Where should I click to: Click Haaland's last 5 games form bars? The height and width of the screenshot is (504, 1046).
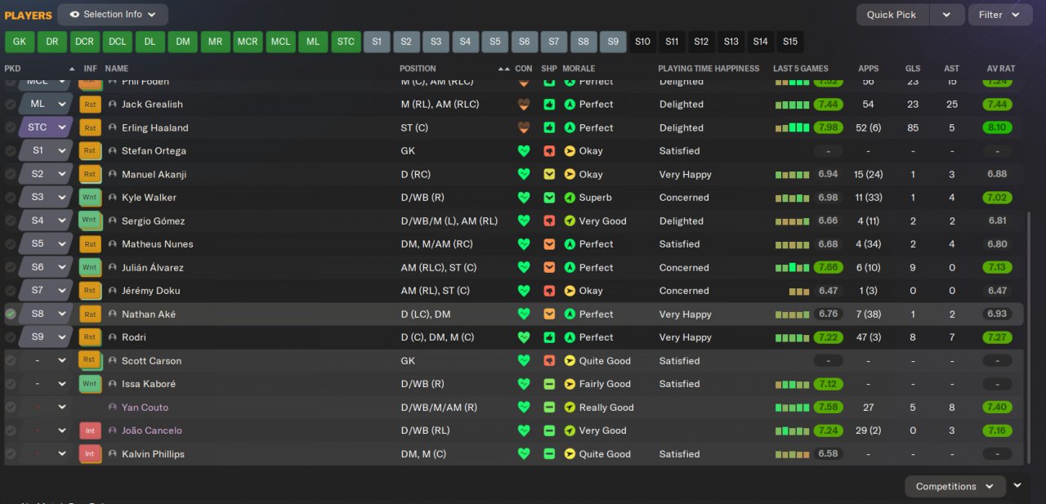click(x=792, y=127)
